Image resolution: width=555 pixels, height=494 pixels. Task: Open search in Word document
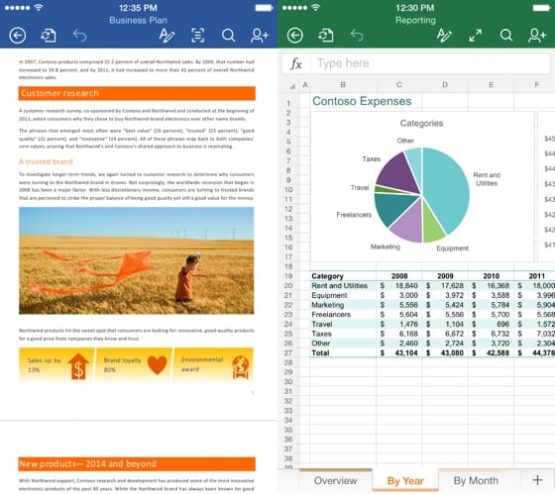(228, 36)
